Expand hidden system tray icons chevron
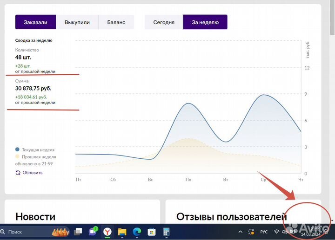This screenshot has height=240, width=335. [x=241, y=231]
